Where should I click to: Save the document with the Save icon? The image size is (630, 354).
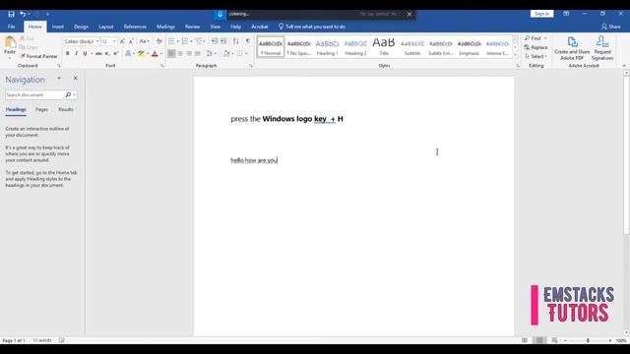click(11, 14)
